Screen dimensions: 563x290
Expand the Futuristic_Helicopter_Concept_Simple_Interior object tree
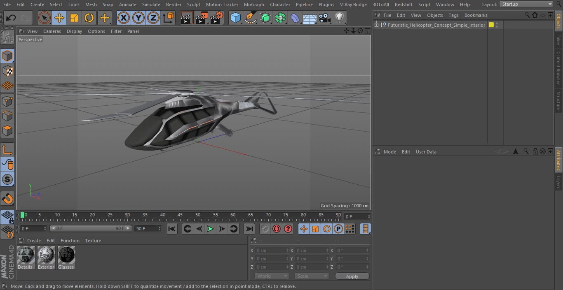pos(376,25)
